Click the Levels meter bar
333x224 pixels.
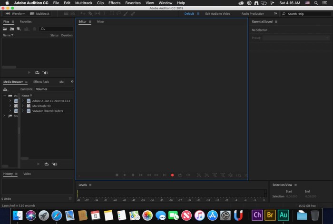click(x=171, y=194)
